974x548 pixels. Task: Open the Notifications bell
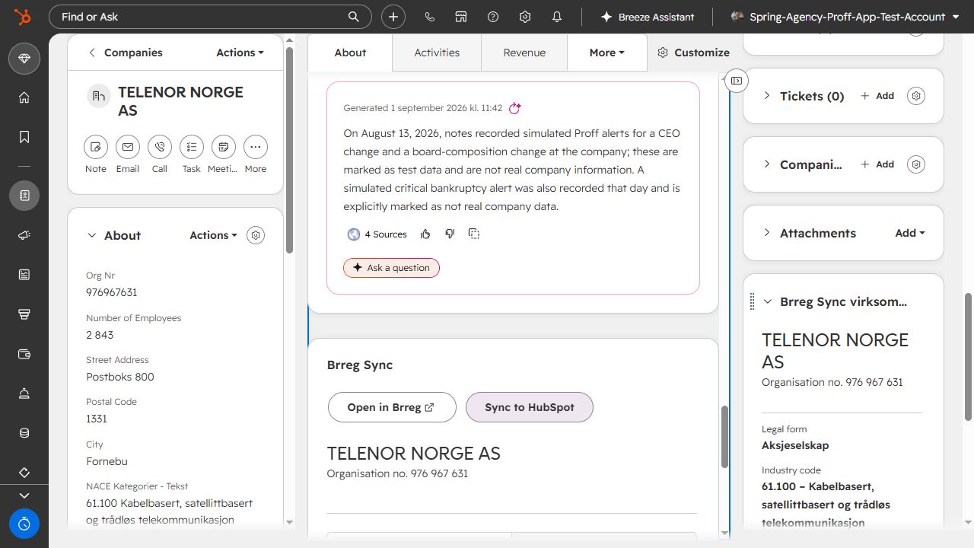[x=557, y=17]
